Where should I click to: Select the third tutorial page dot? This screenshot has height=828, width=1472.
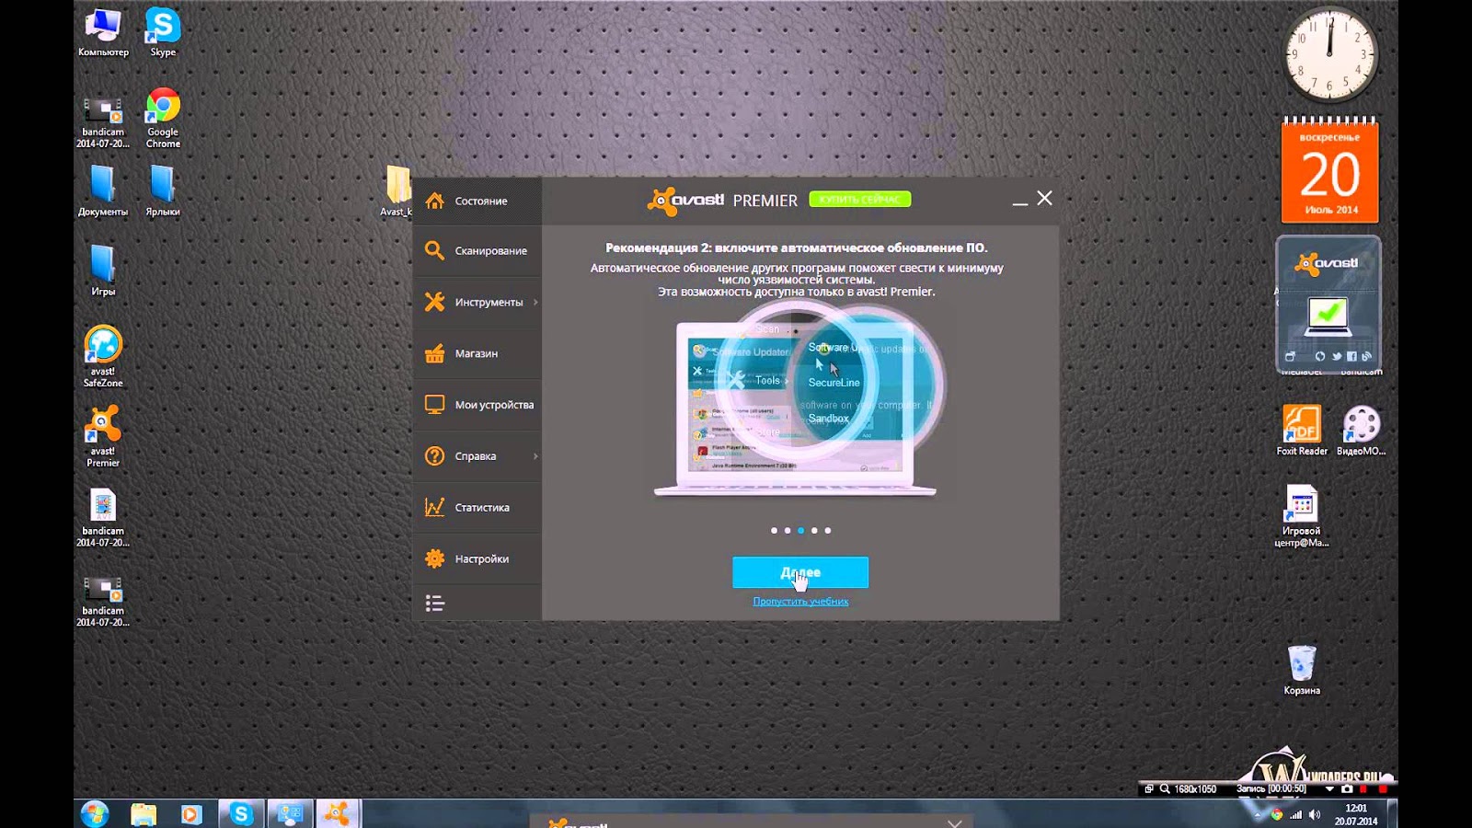click(800, 531)
